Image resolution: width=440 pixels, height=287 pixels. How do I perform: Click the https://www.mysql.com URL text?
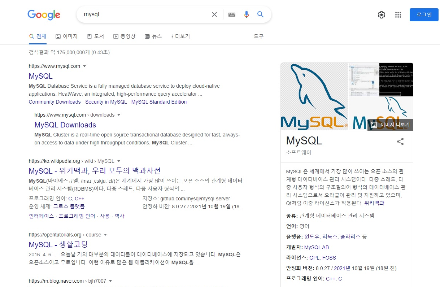pyautogui.click(x=55, y=66)
